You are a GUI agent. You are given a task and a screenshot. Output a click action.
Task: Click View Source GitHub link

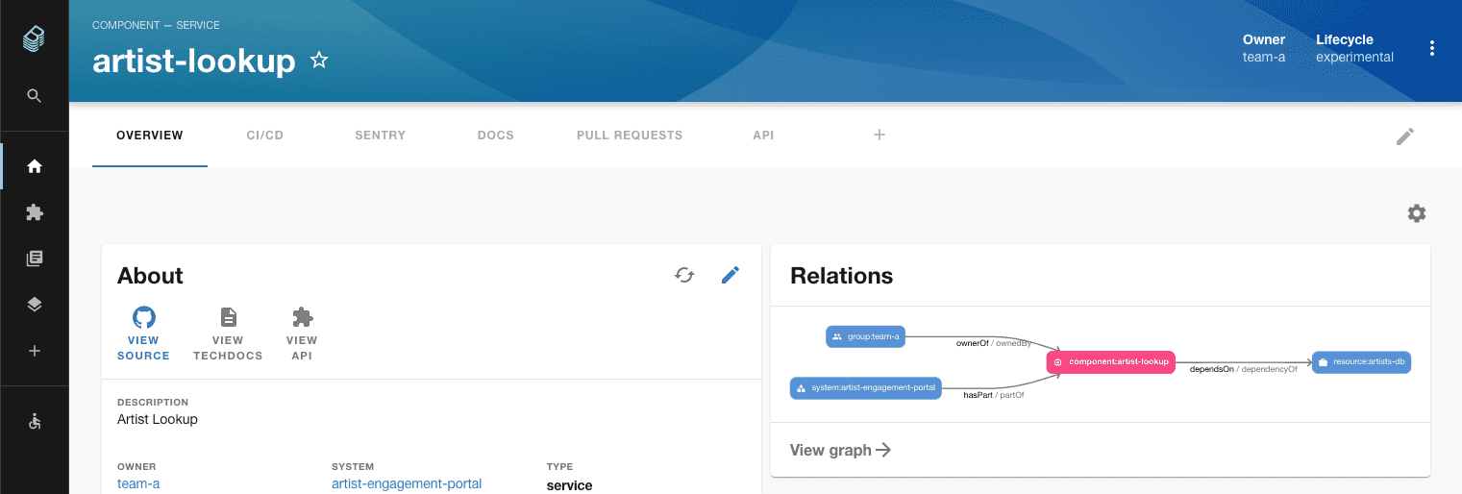click(x=143, y=334)
